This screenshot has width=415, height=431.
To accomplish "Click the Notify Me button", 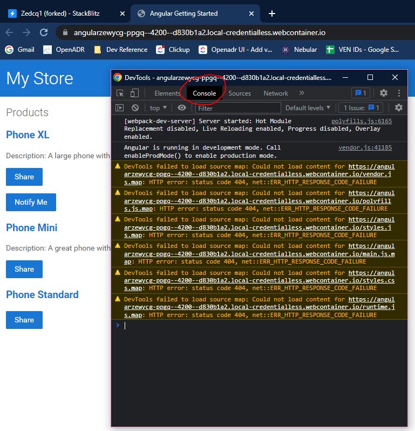I will tap(31, 203).
